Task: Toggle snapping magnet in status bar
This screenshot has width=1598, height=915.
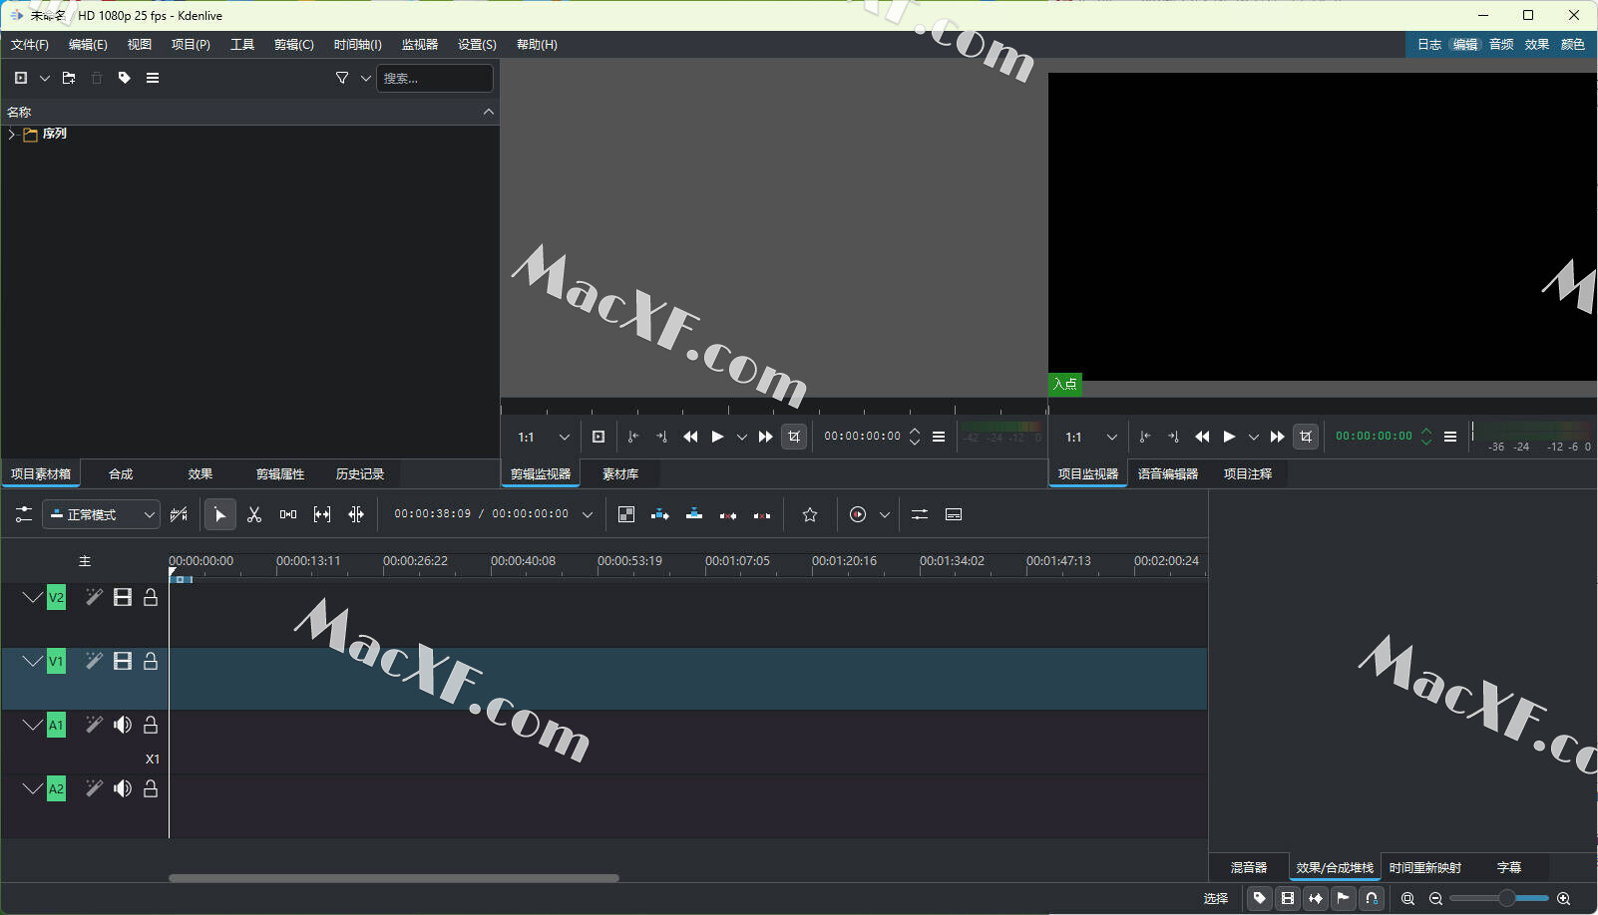Action: tap(1372, 898)
